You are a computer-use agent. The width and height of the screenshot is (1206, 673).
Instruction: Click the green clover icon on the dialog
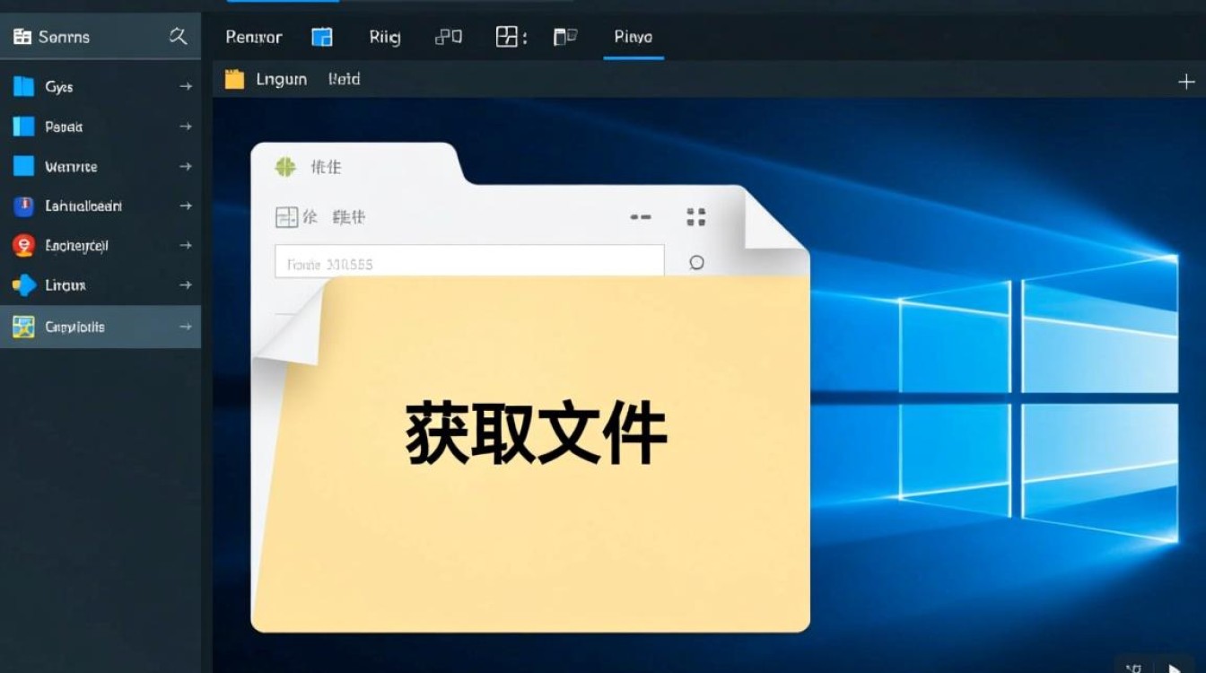pos(286,166)
